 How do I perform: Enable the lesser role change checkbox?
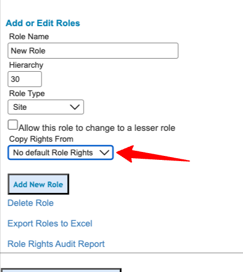point(13,125)
